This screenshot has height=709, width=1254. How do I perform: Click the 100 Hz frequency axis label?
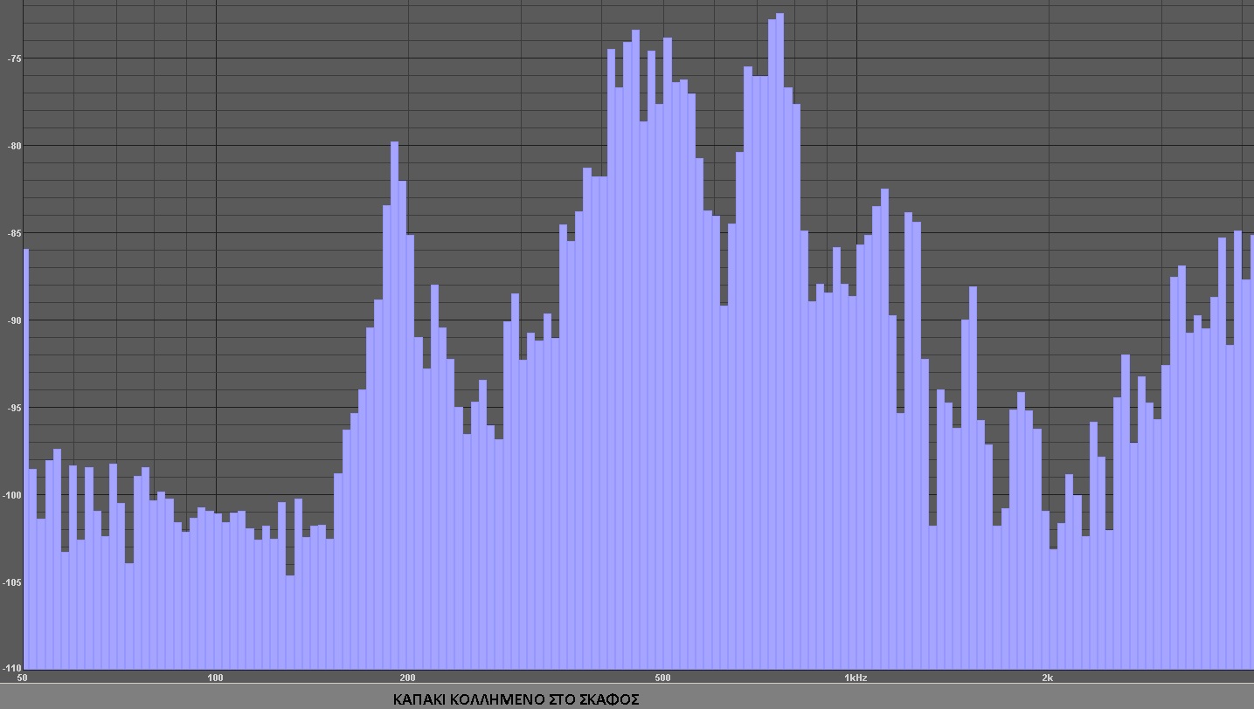tap(215, 678)
